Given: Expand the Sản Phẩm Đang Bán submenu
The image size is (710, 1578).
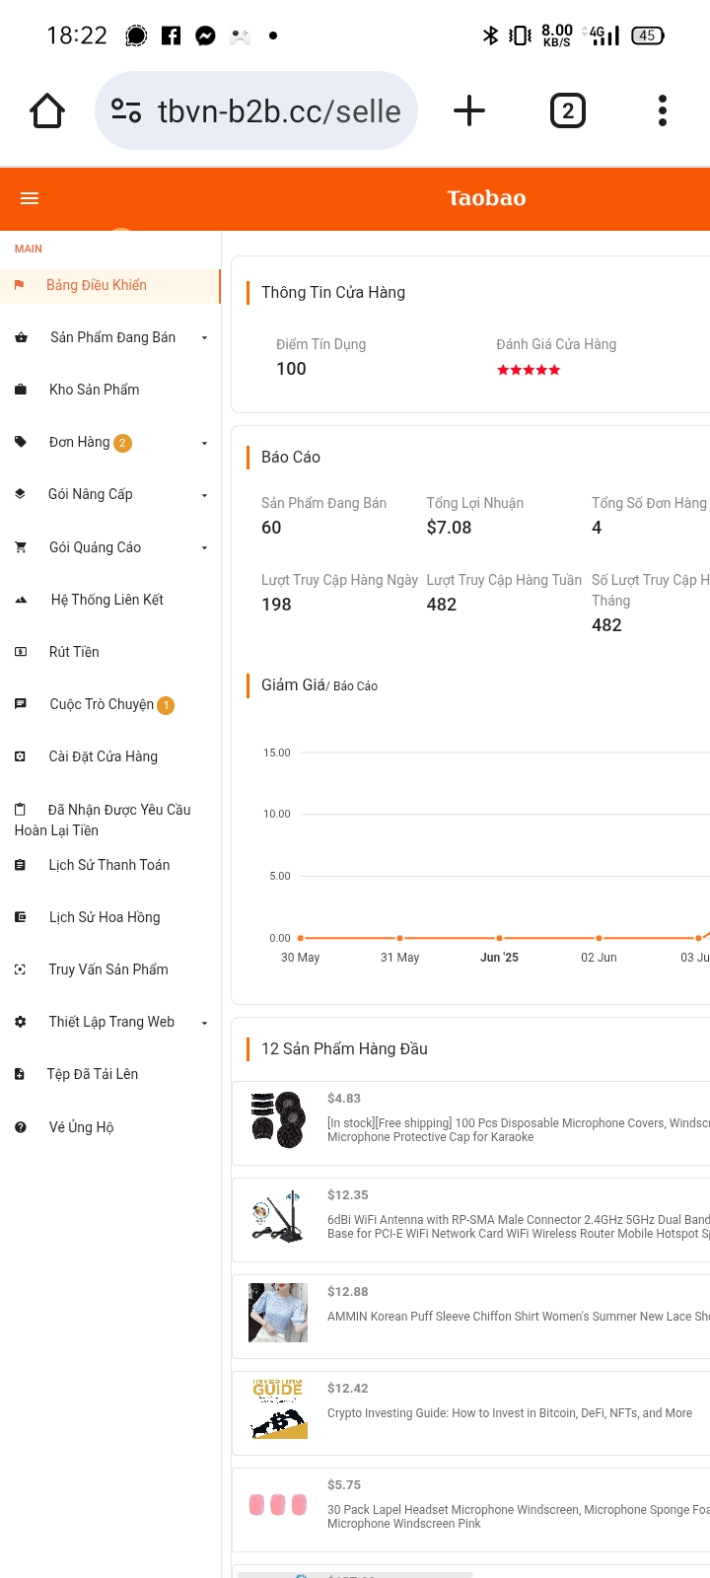Looking at the screenshot, I should click(204, 338).
